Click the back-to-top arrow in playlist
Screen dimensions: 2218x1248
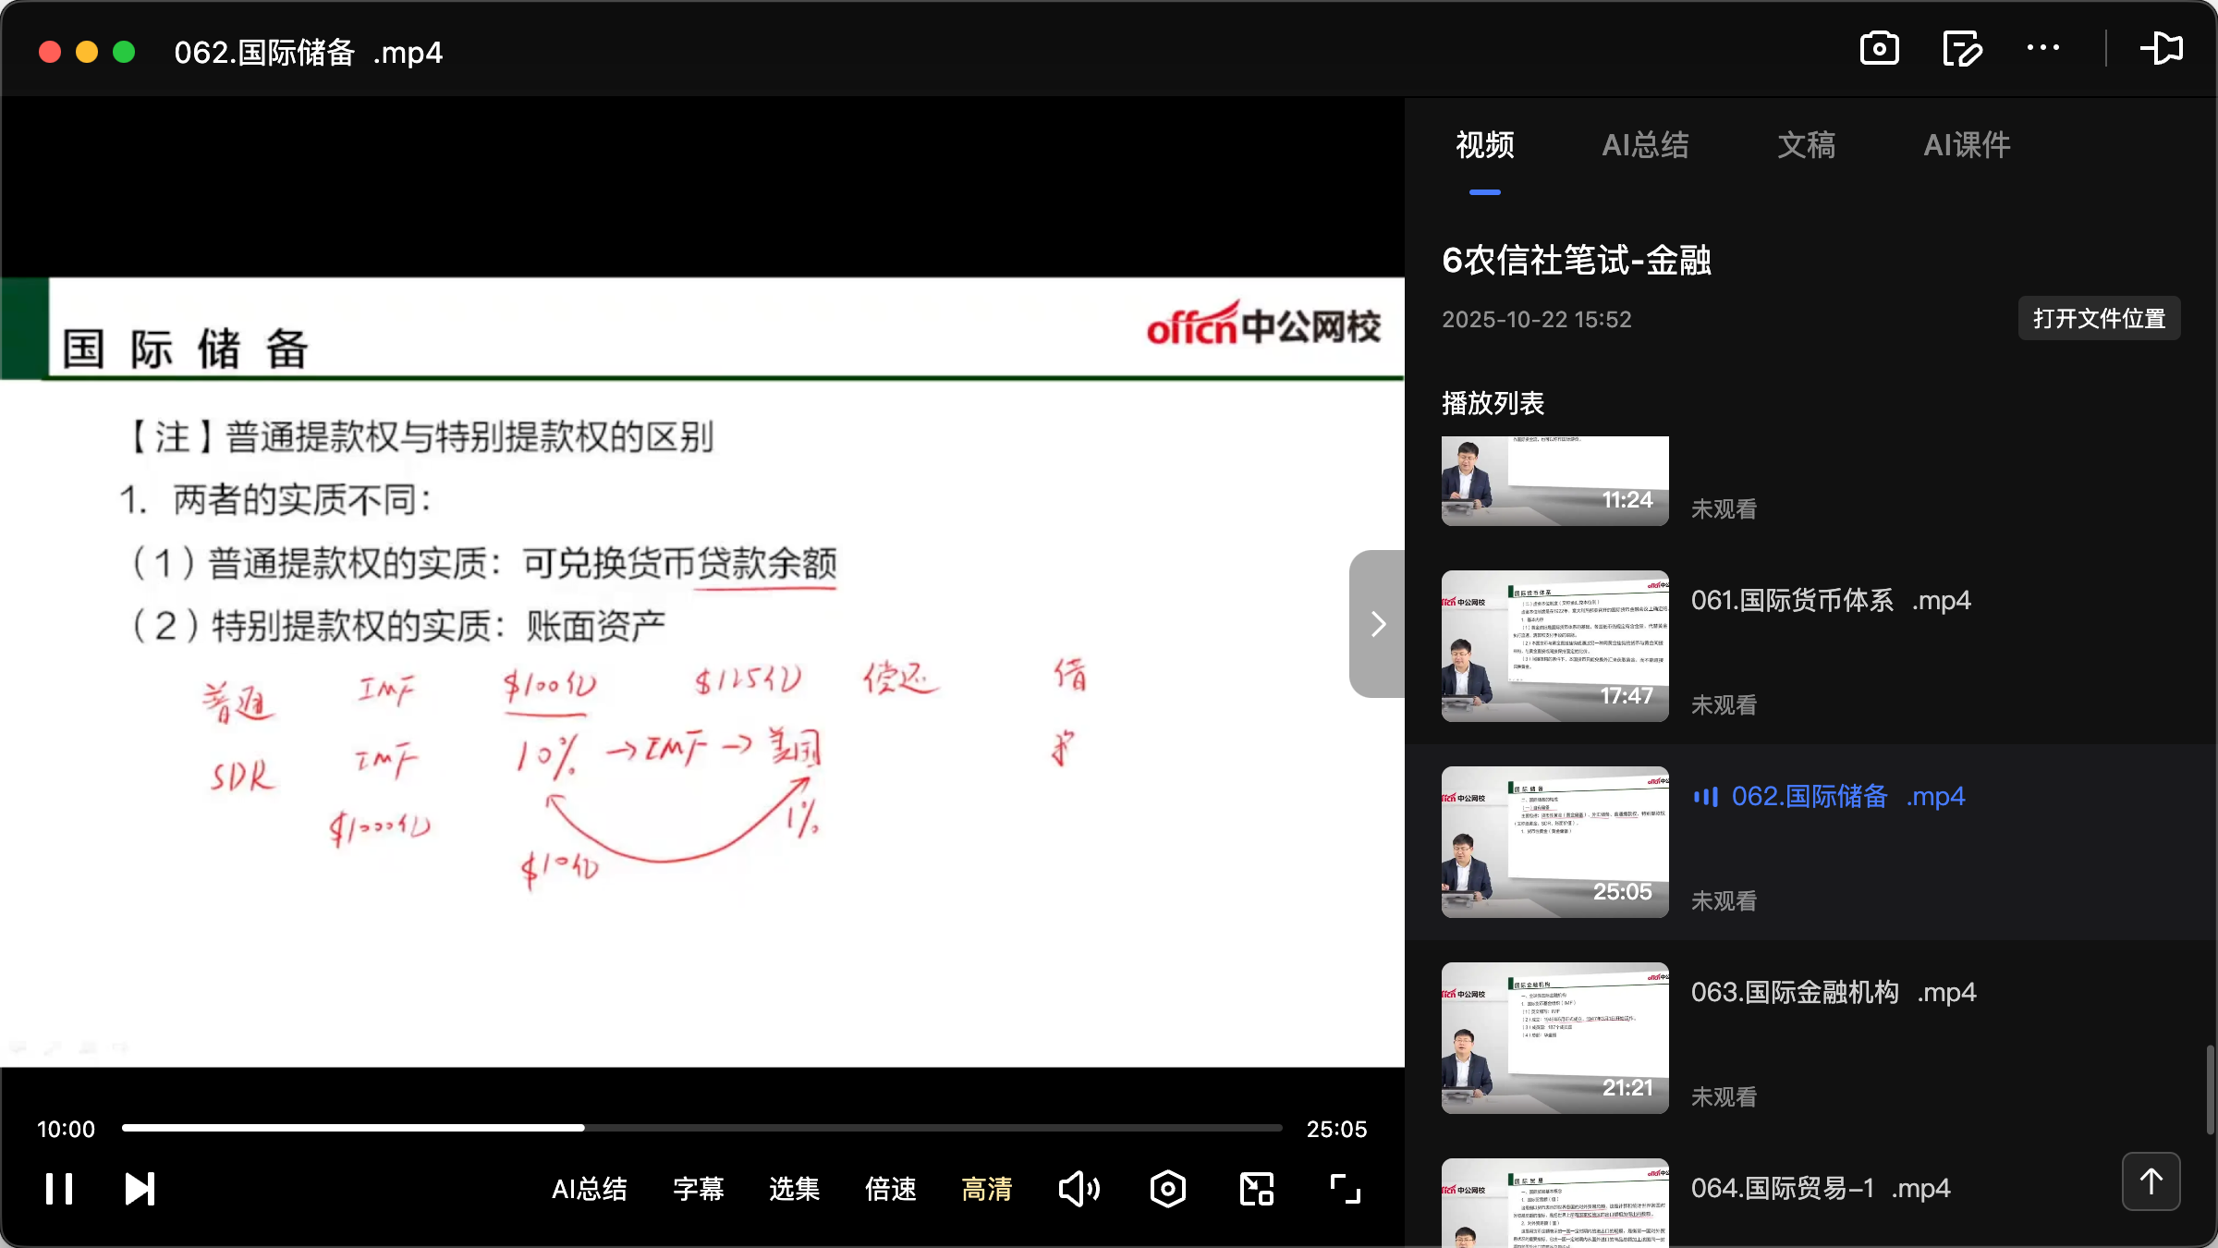tap(2151, 1181)
